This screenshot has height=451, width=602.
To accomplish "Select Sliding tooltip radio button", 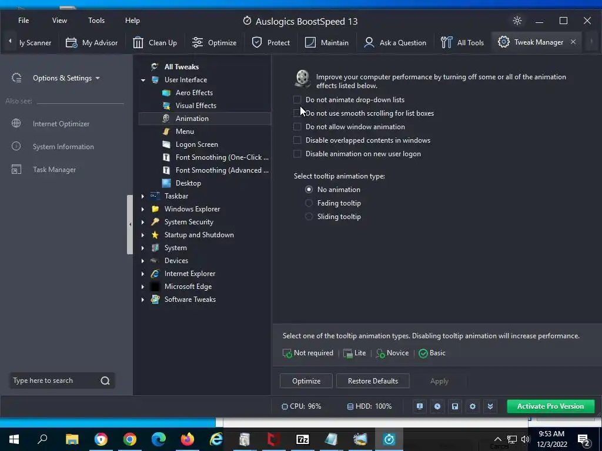I will [x=309, y=217].
